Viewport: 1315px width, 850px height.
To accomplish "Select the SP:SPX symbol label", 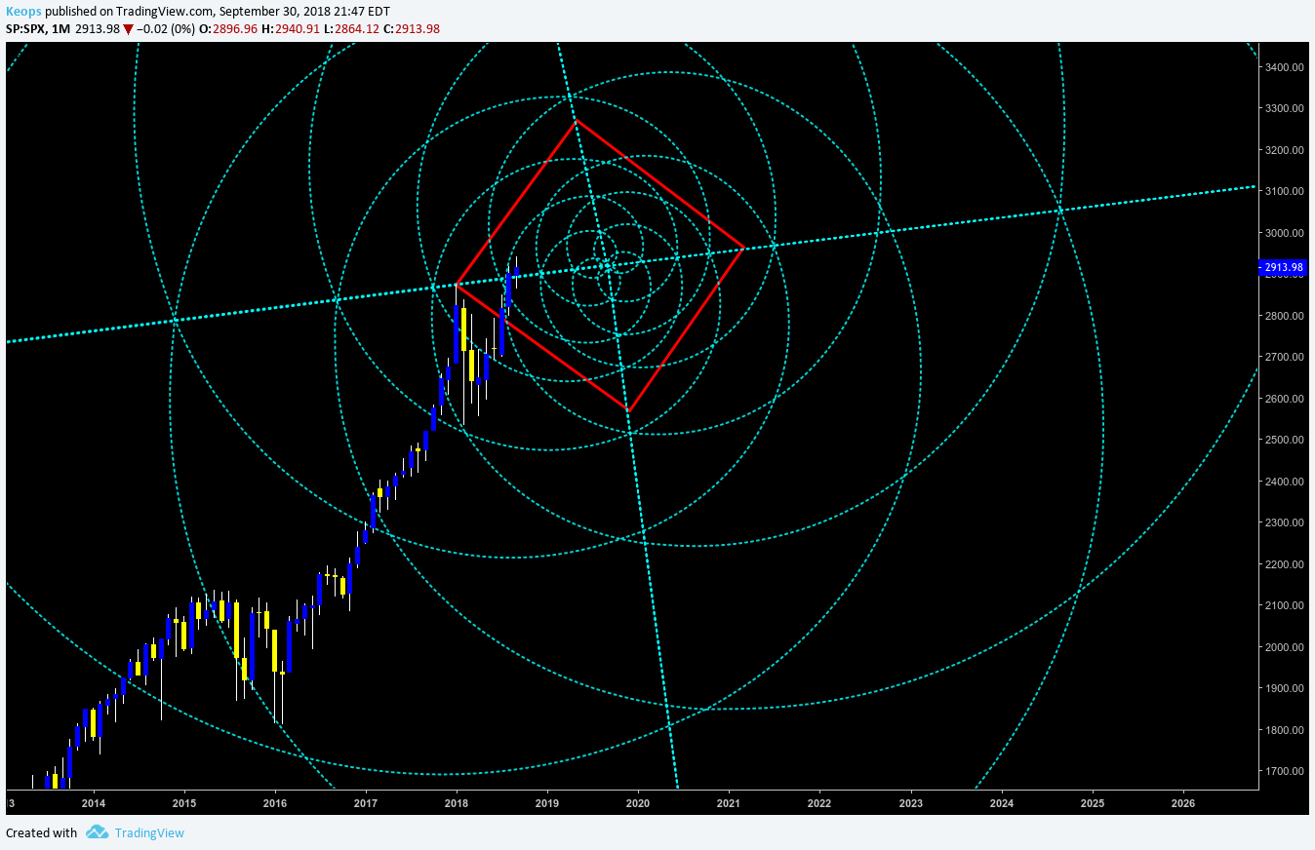I will (25, 29).
